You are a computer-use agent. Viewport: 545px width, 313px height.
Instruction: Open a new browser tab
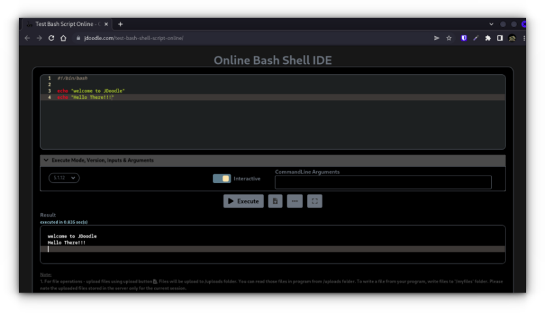(121, 24)
